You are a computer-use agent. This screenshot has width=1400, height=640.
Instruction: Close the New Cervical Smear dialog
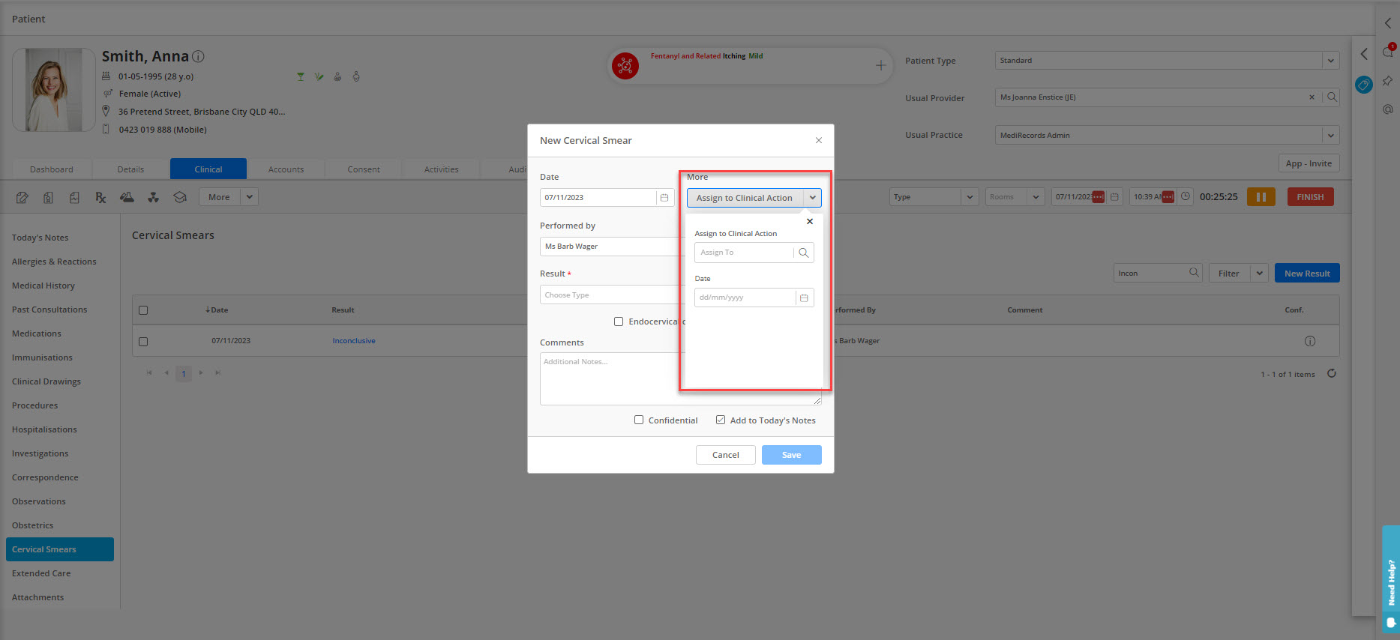(x=819, y=140)
